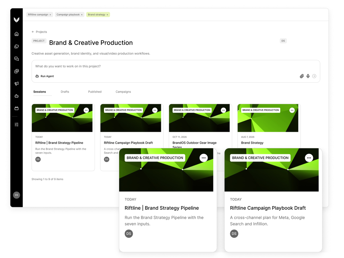Open the enlarged Riftline Campaign Playbook Draft title
344x258 pixels.
click(x=268, y=208)
